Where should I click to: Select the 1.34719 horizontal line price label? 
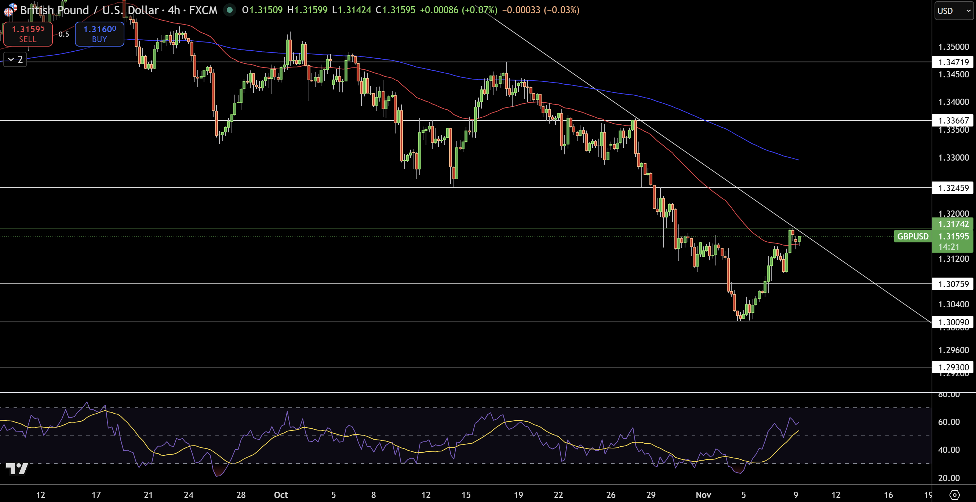pyautogui.click(x=953, y=62)
